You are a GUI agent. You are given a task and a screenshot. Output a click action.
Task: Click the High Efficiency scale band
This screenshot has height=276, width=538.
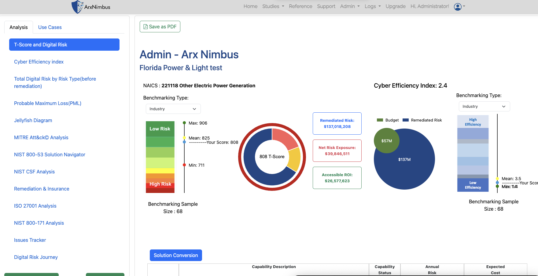[x=473, y=122]
